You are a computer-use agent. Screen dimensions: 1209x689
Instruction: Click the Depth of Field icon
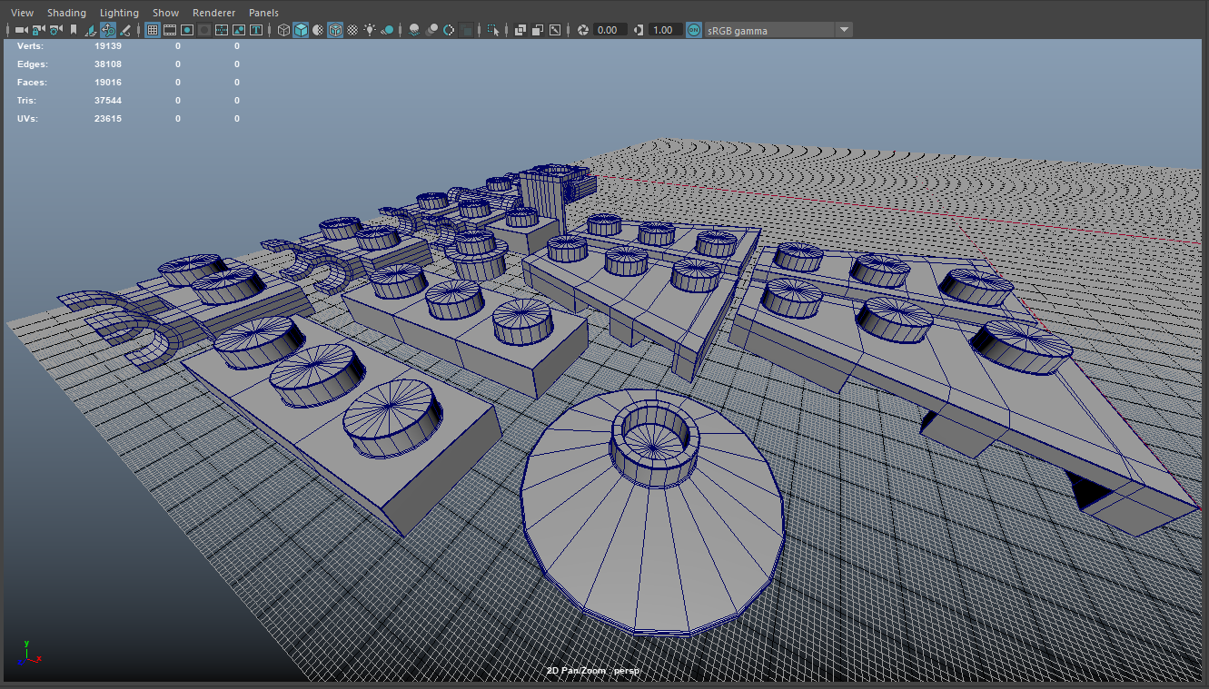466,30
